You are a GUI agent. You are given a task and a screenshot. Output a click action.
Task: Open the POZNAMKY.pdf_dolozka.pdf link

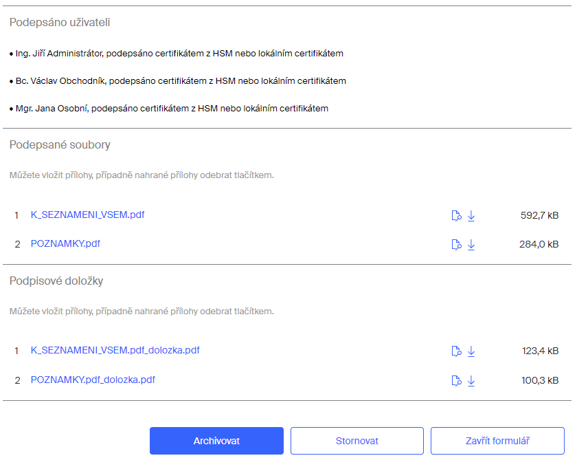(93, 380)
